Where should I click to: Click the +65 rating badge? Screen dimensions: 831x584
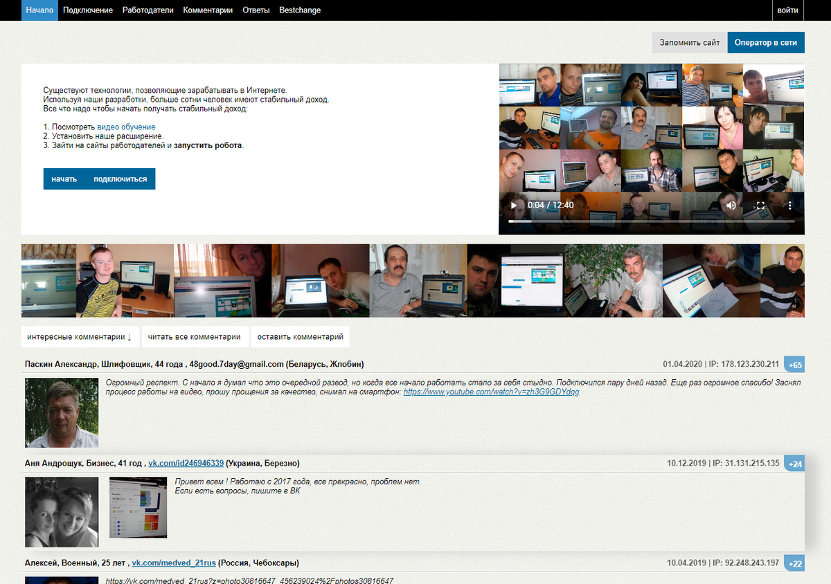coord(794,365)
